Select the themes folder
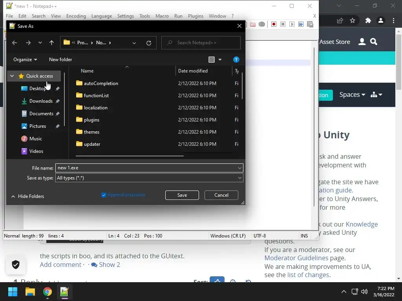This screenshot has width=402, height=301. pyautogui.click(x=91, y=132)
